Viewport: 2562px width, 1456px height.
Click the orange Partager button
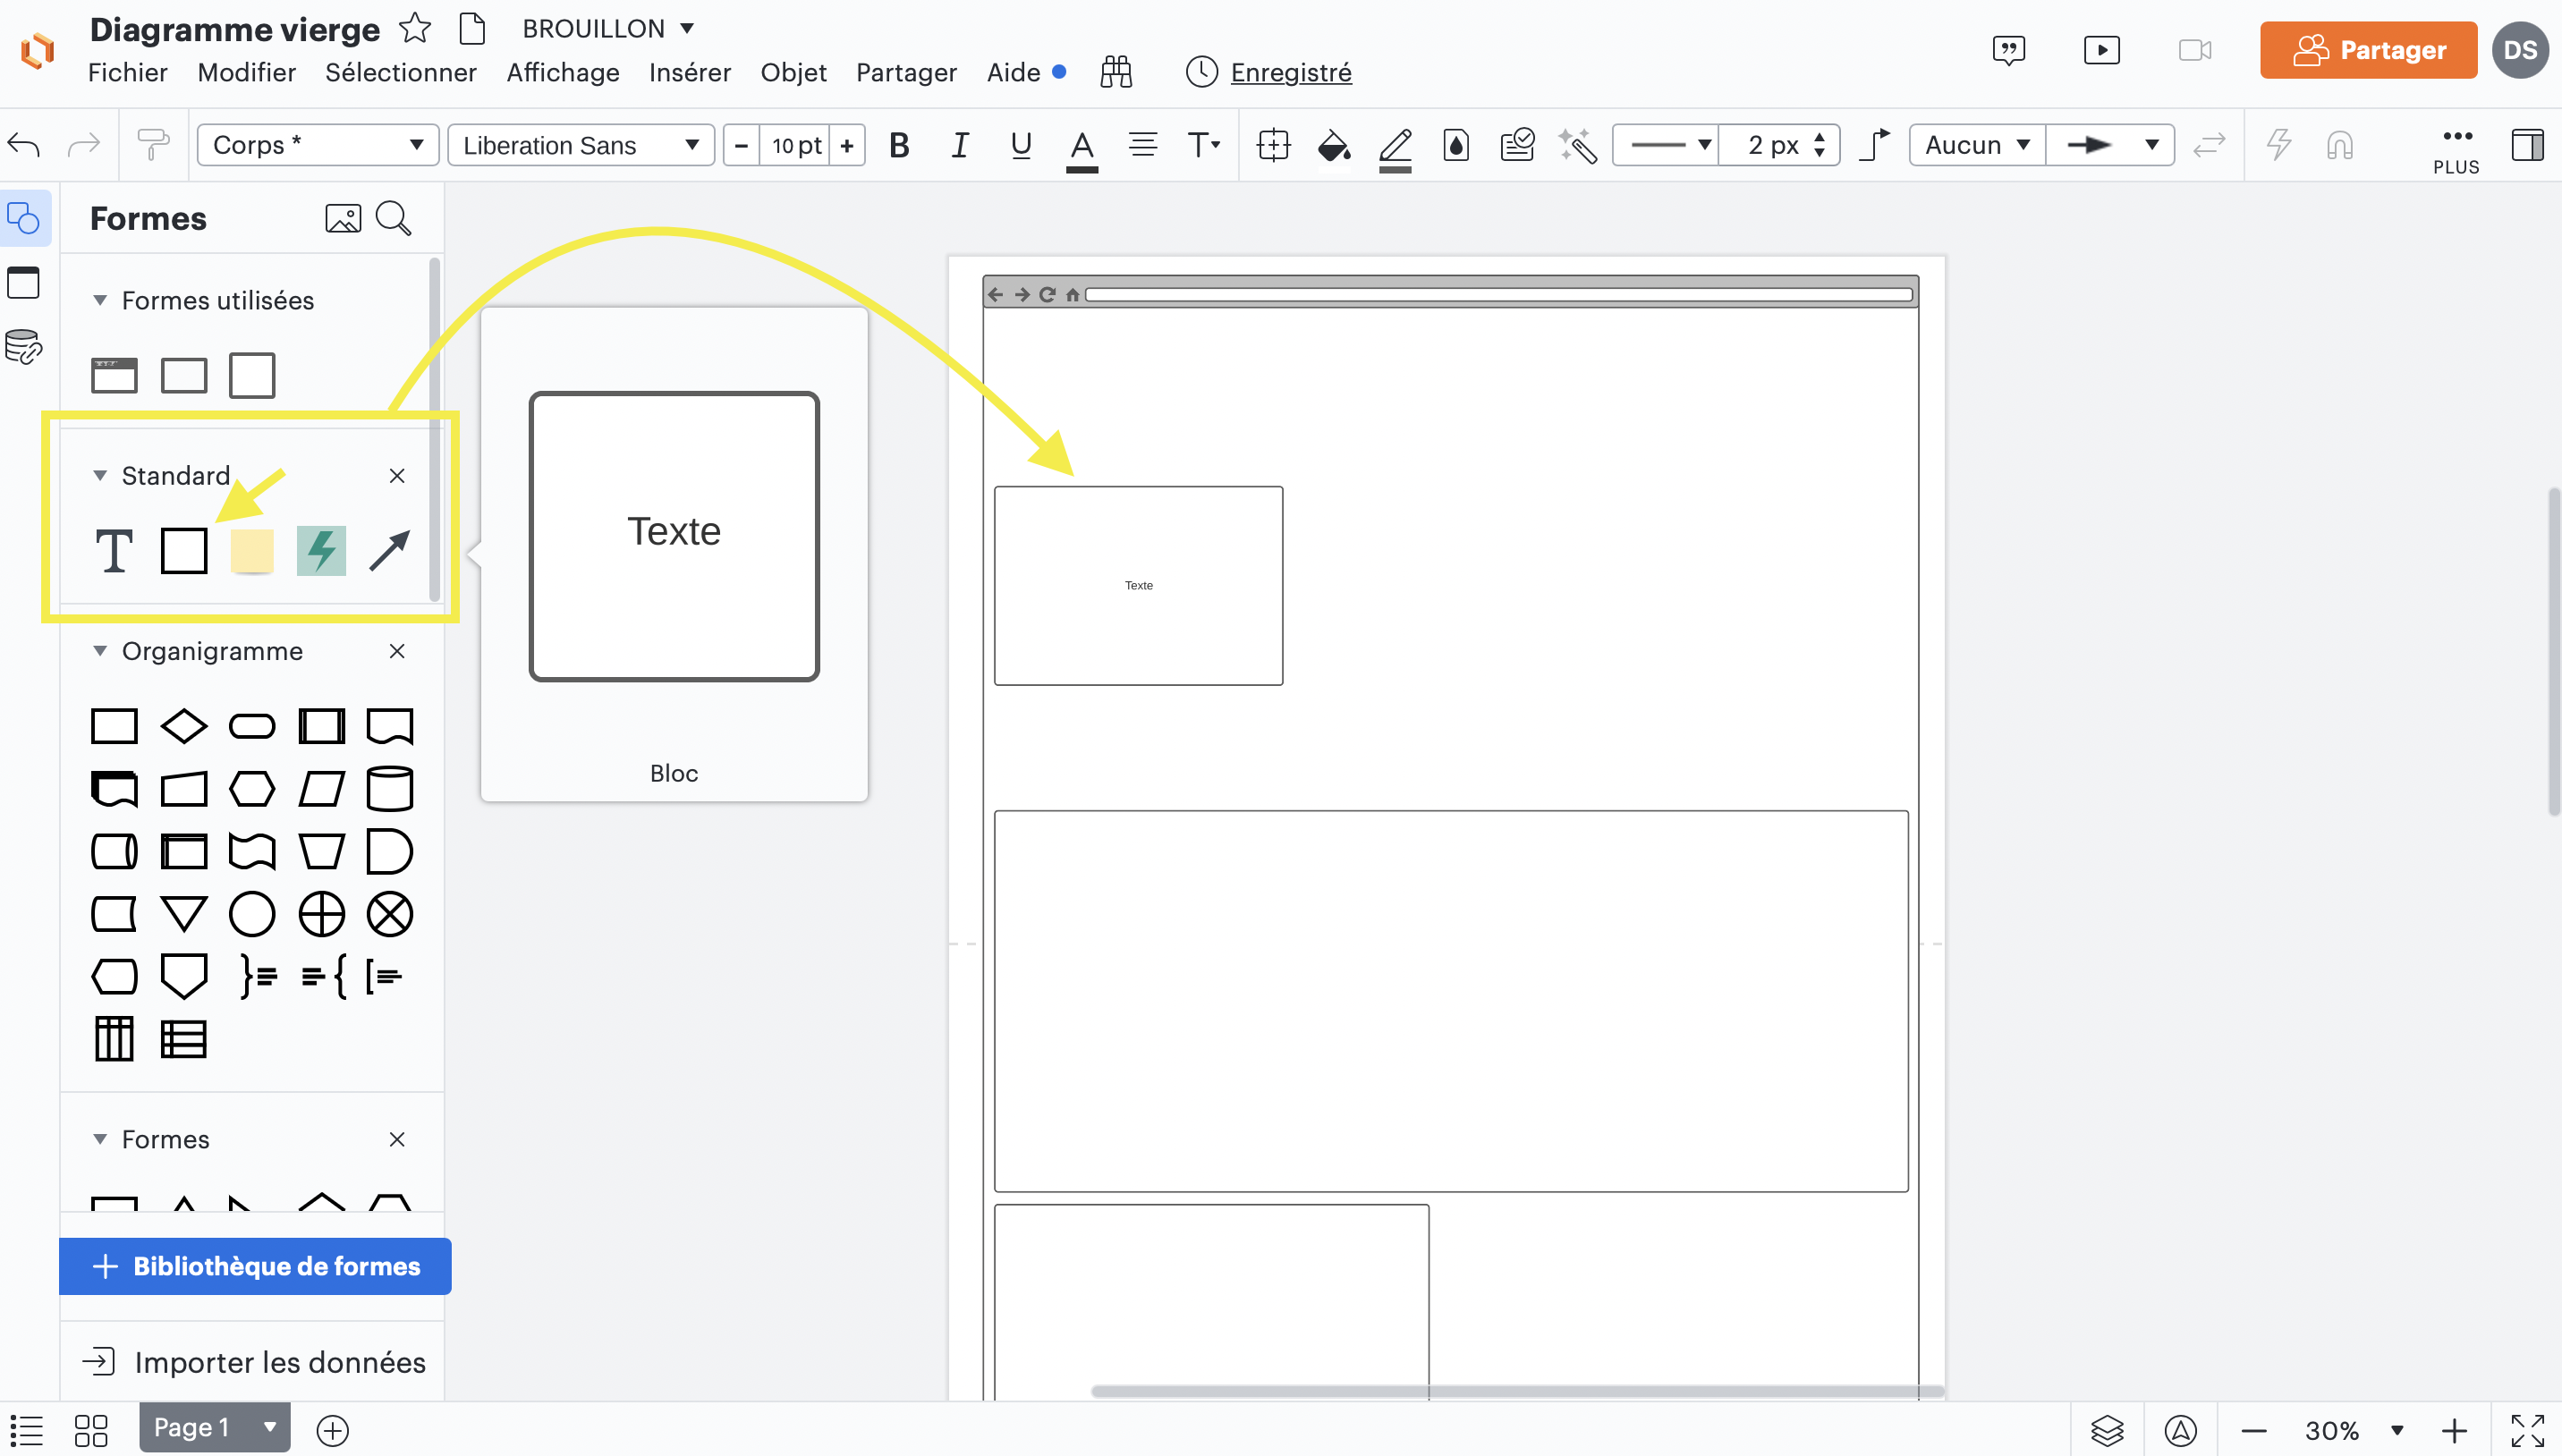(2368, 50)
